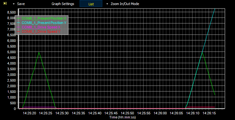The height and width of the screenshot is (120, 235).
Task: Click the Save button
Action: [21, 4]
